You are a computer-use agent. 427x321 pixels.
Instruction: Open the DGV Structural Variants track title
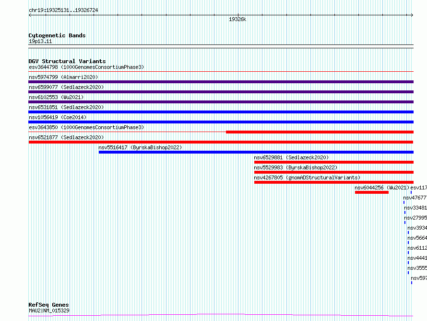pyautogui.click(x=67, y=61)
